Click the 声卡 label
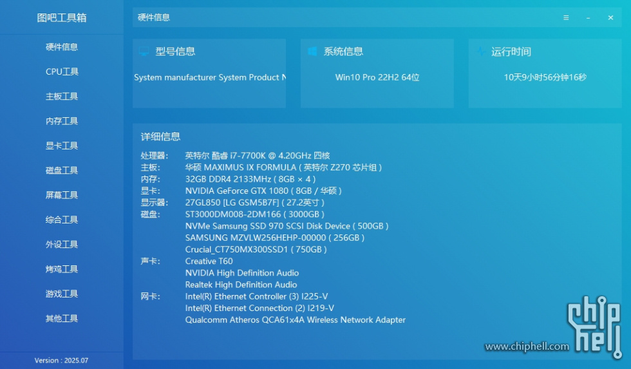The image size is (631, 369). pos(150,261)
